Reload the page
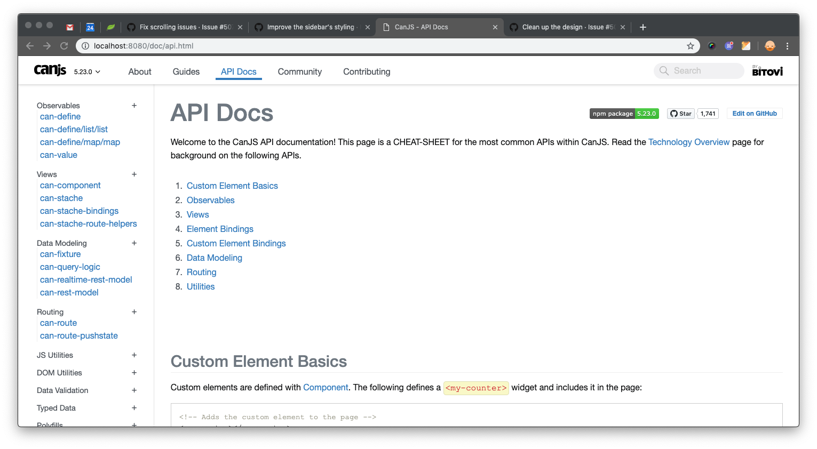This screenshot has height=449, width=817. (64, 46)
